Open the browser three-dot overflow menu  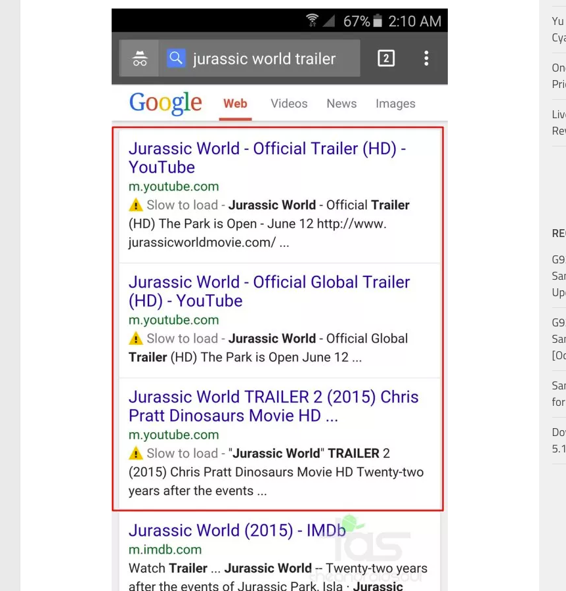pyautogui.click(x=426, y=58)
